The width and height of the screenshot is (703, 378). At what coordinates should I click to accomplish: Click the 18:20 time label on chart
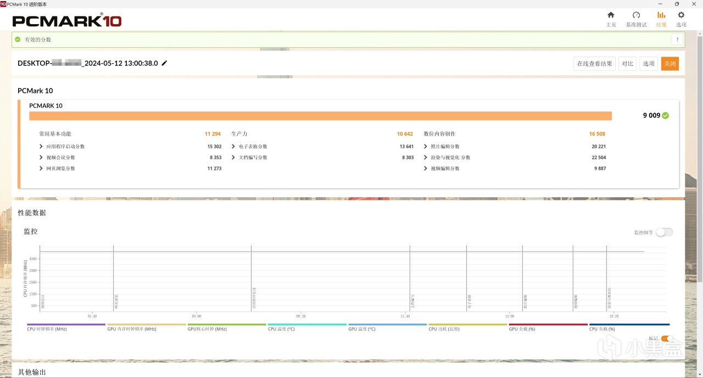point(614,316)
